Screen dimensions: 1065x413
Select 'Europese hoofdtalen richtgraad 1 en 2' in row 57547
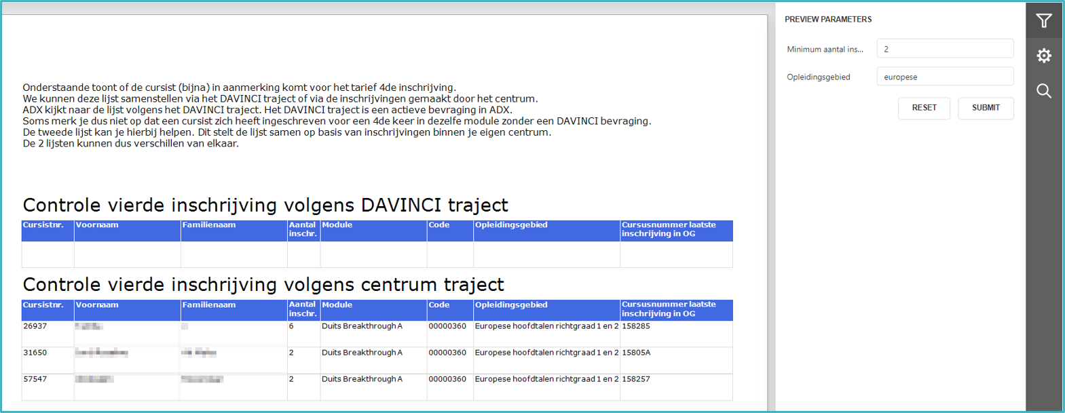click(546, 379)
